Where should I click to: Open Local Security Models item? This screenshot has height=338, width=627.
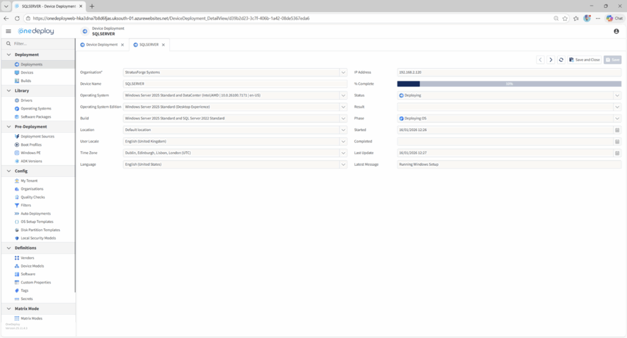pyautogui.click(x=38, y=238)
